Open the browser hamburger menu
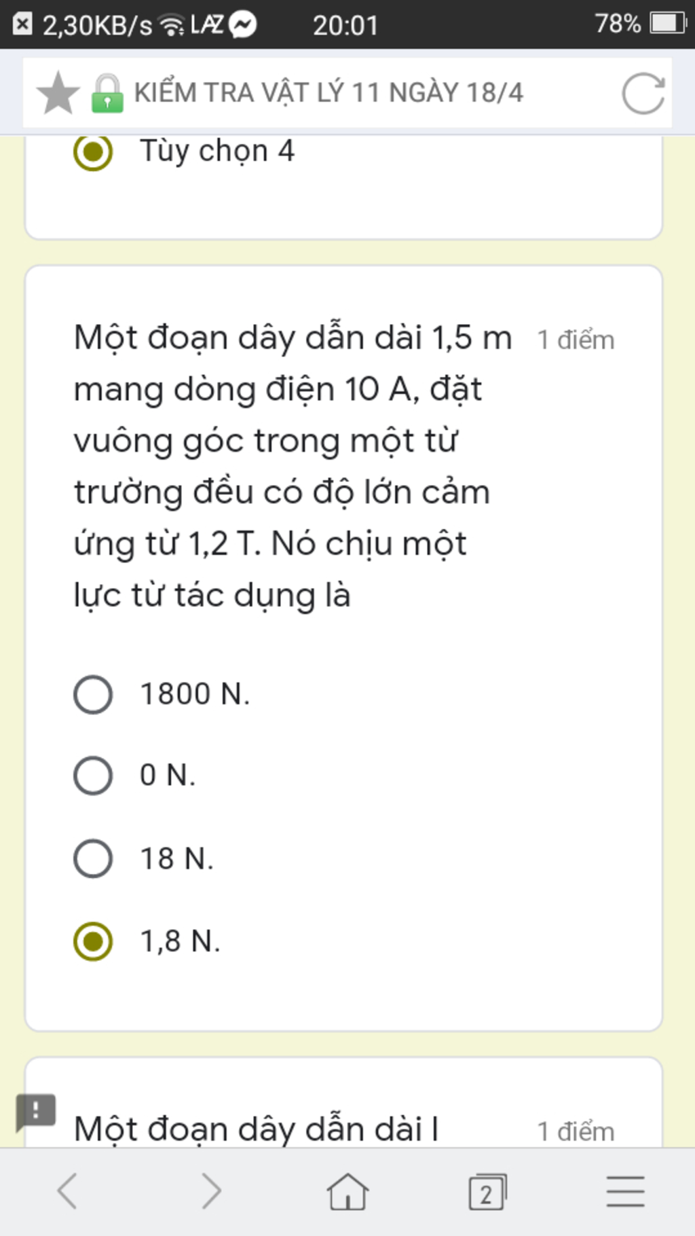Image resolution: width=695 pixels, height=1236 pixels. 626,1191
